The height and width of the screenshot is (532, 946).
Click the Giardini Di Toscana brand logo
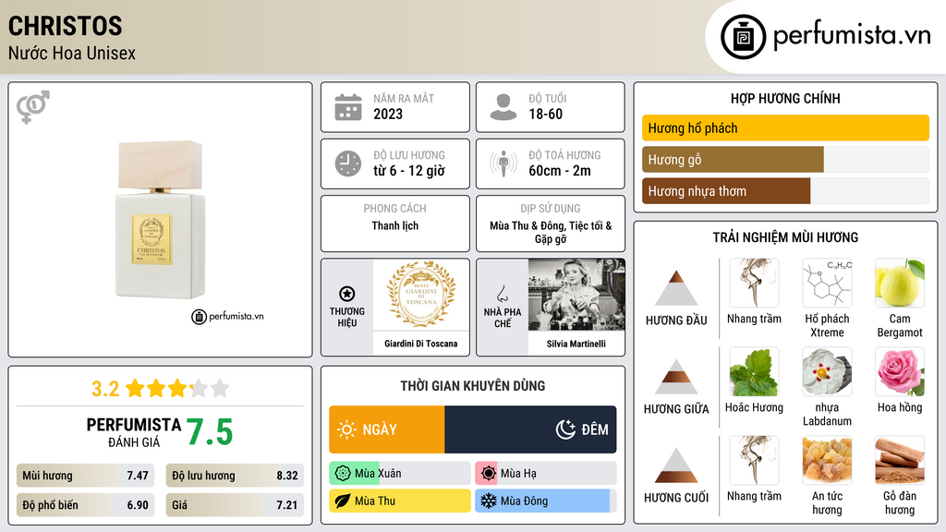(421, 295)
